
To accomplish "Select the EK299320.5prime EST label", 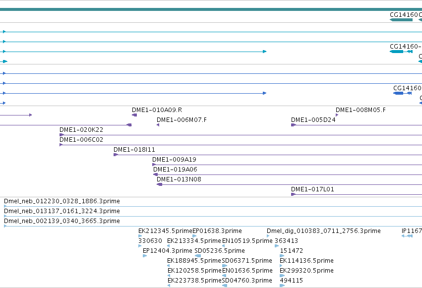I will 306,271.
